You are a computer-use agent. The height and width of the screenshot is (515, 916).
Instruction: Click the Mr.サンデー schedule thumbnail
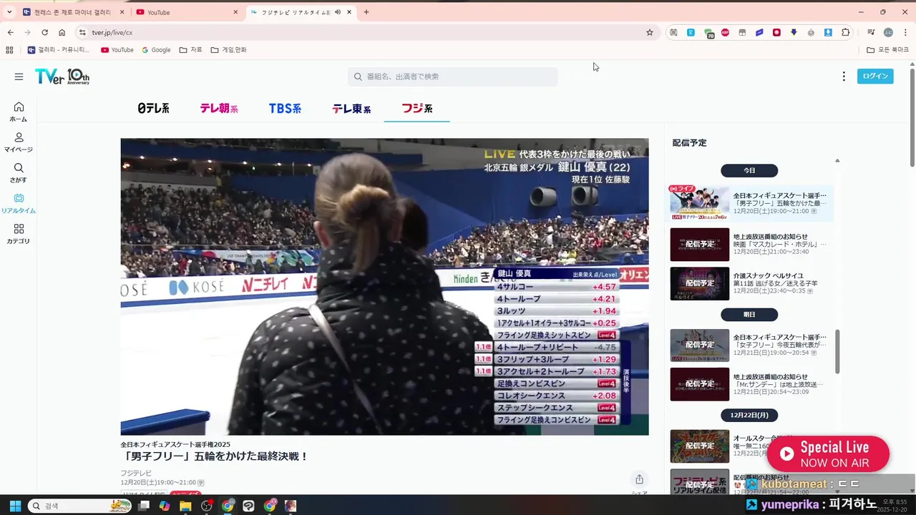click(699, 384)
